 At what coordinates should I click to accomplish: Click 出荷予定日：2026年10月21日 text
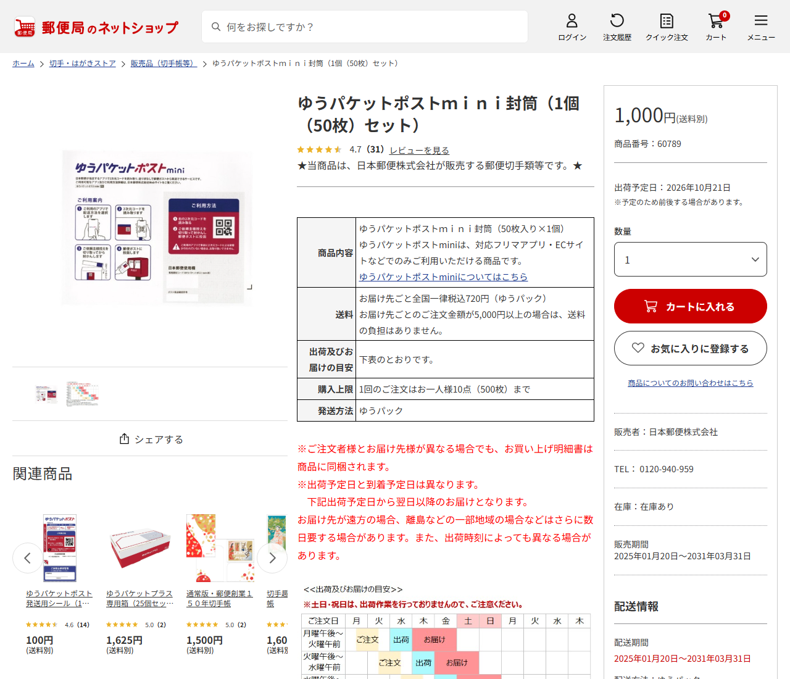(x=672, y=188)
